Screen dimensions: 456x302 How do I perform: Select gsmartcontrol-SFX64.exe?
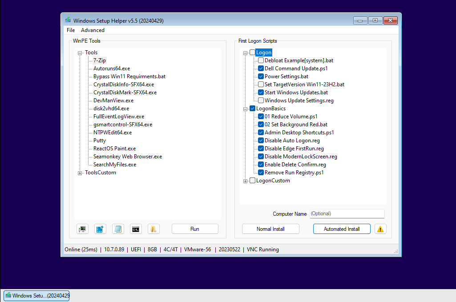[123, 125]
